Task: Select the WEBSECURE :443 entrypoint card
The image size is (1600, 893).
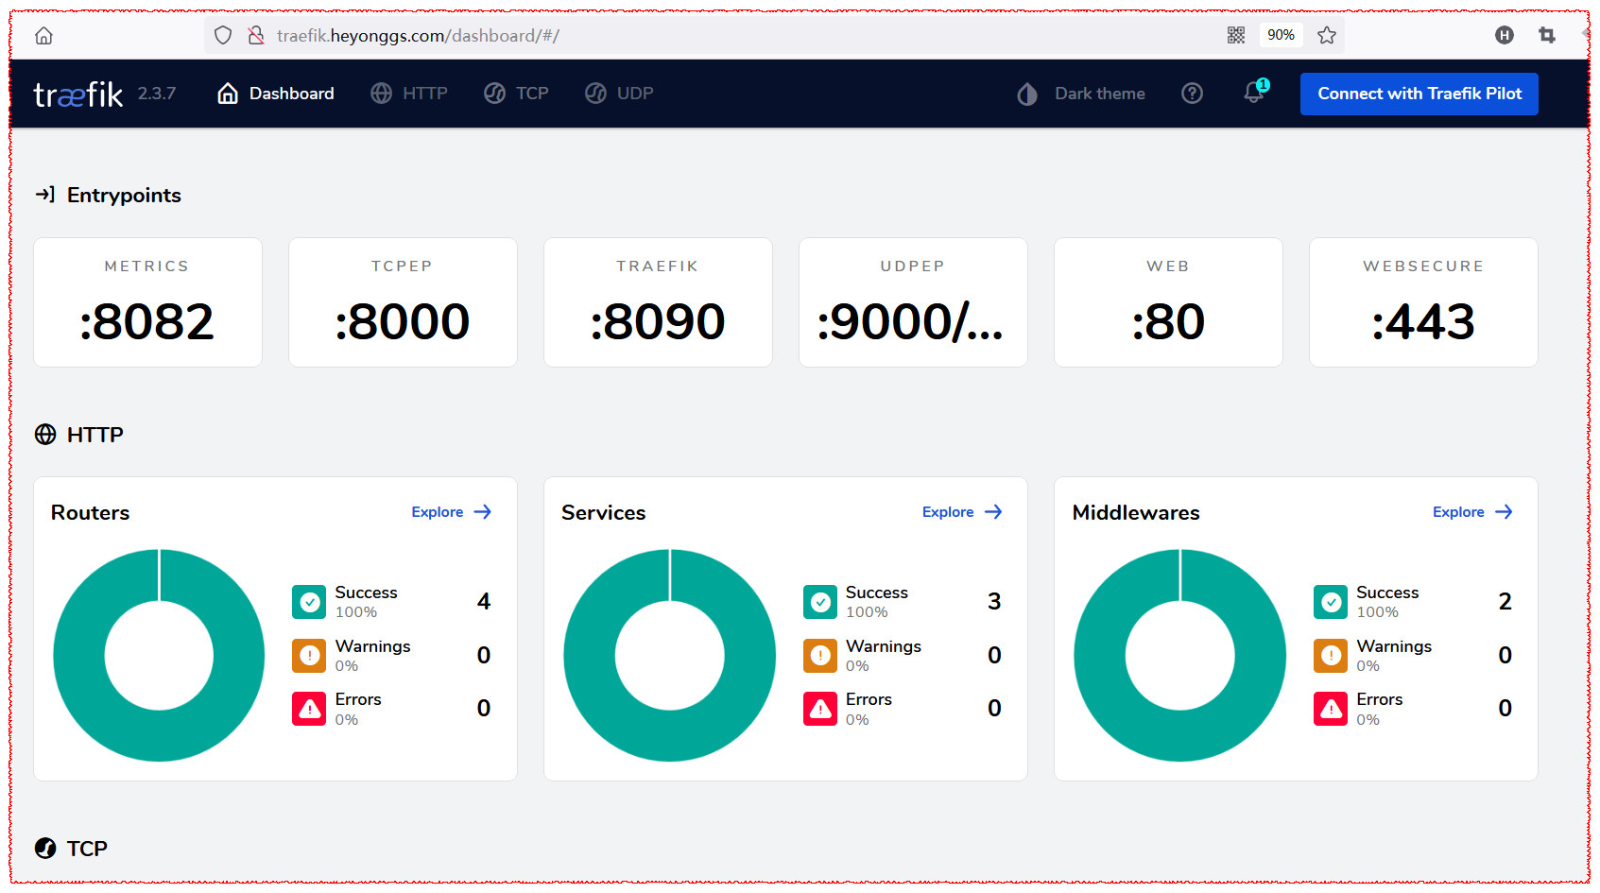Action: tap(1423, 302)
